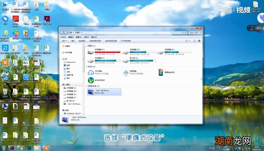
Task: Click the E: drive usage bar
Action: 178,52
